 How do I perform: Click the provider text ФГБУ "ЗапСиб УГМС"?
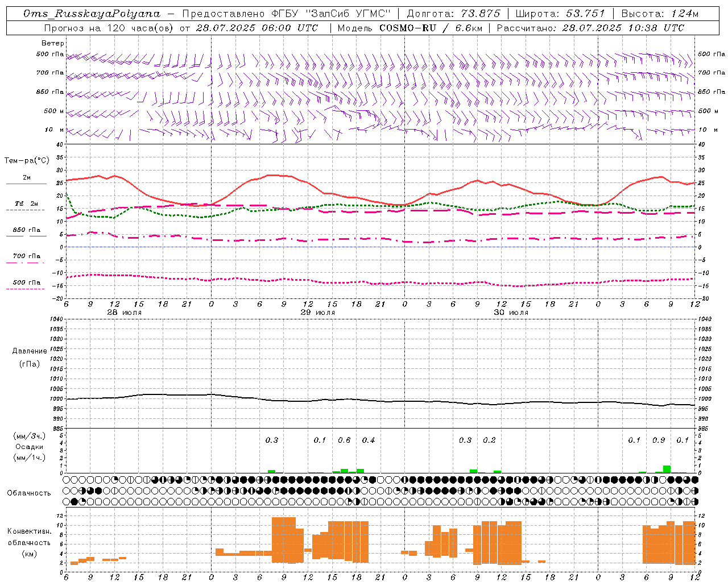click(331, 14)
